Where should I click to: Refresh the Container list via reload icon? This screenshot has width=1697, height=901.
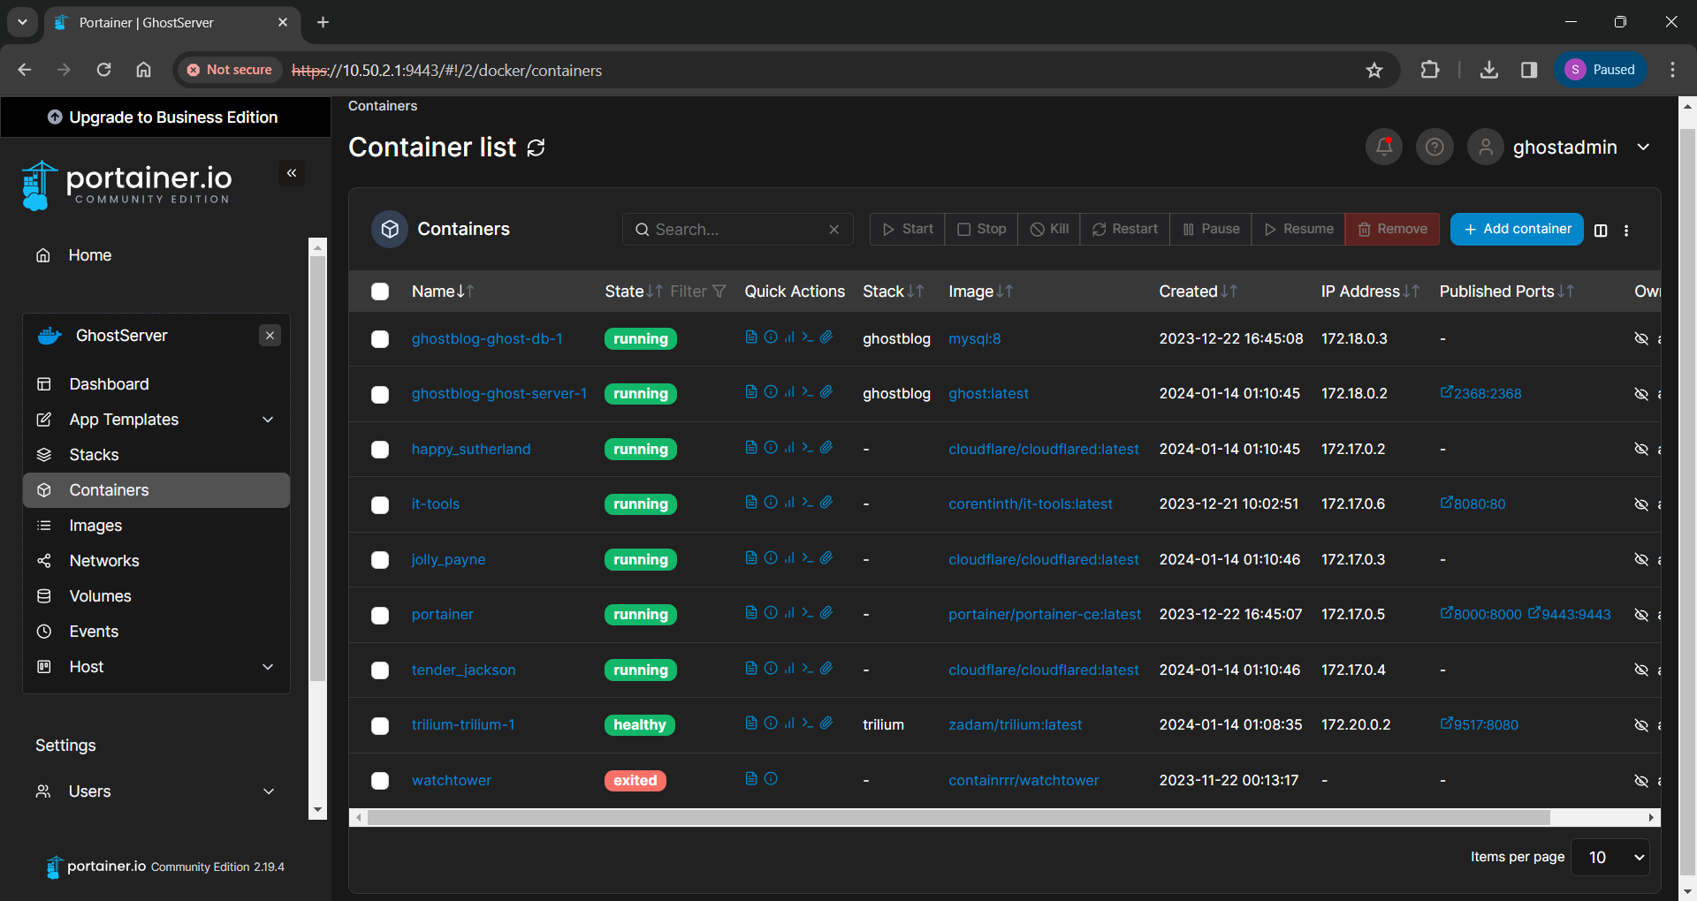536,148
